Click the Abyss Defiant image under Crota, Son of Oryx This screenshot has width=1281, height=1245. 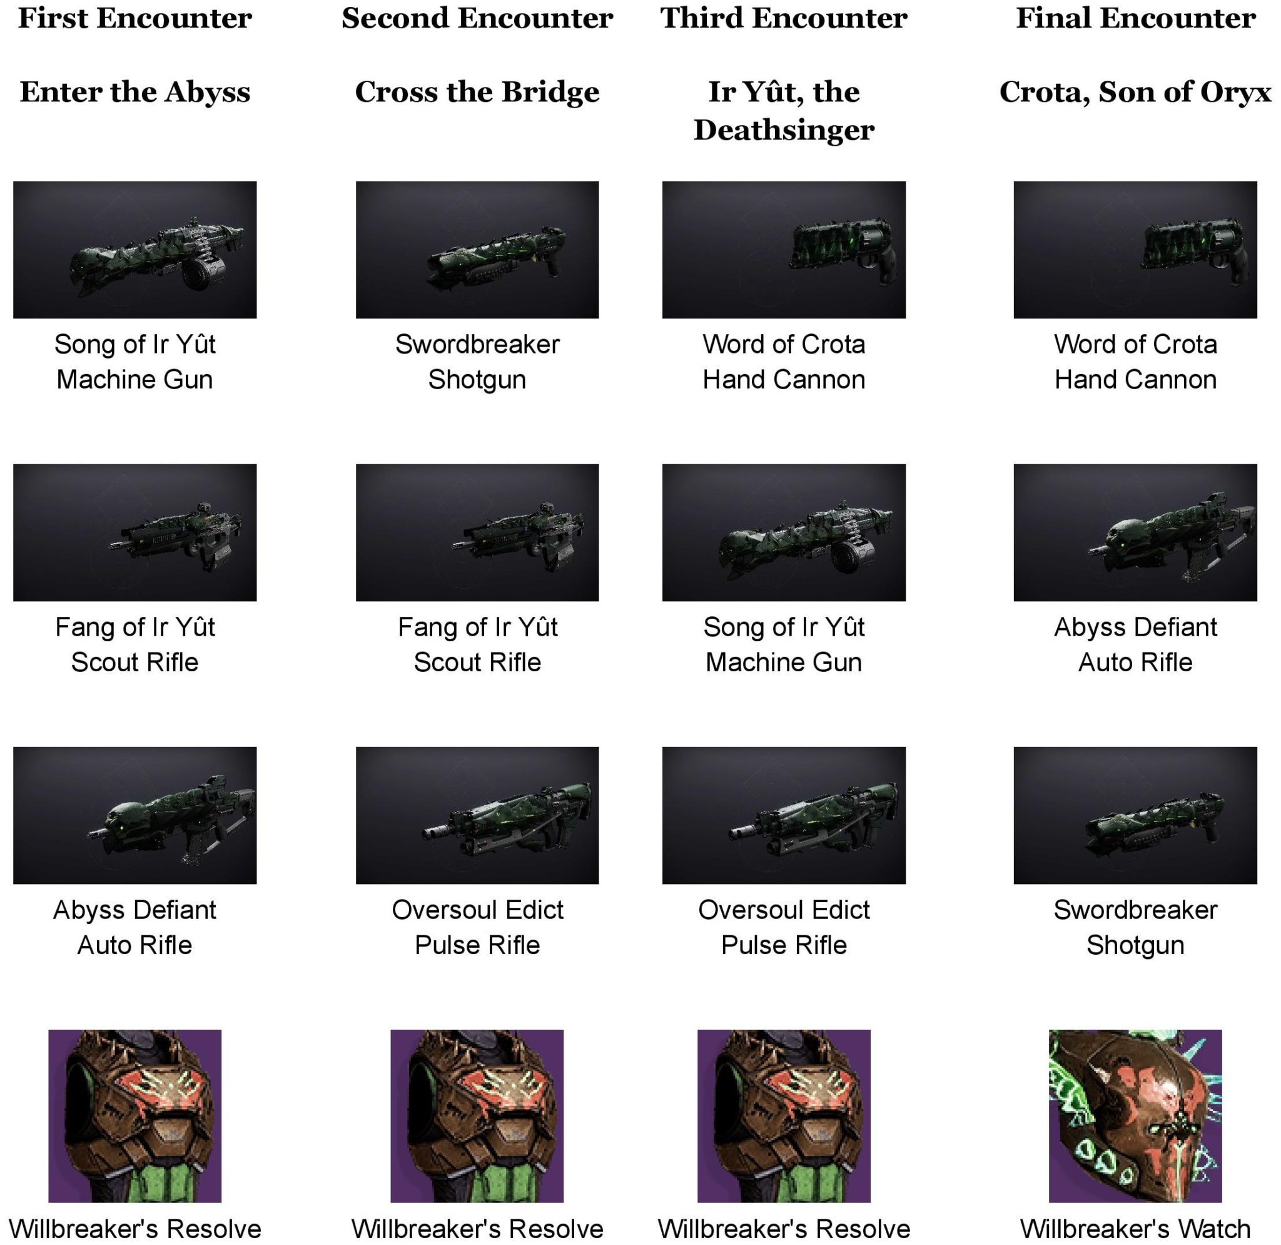click(1135, 532)
